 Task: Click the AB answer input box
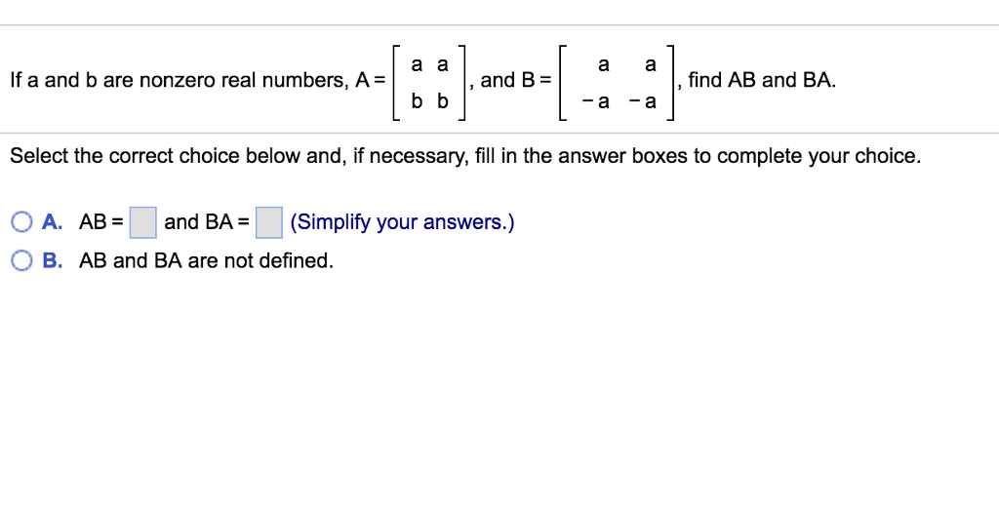point(143,222)
